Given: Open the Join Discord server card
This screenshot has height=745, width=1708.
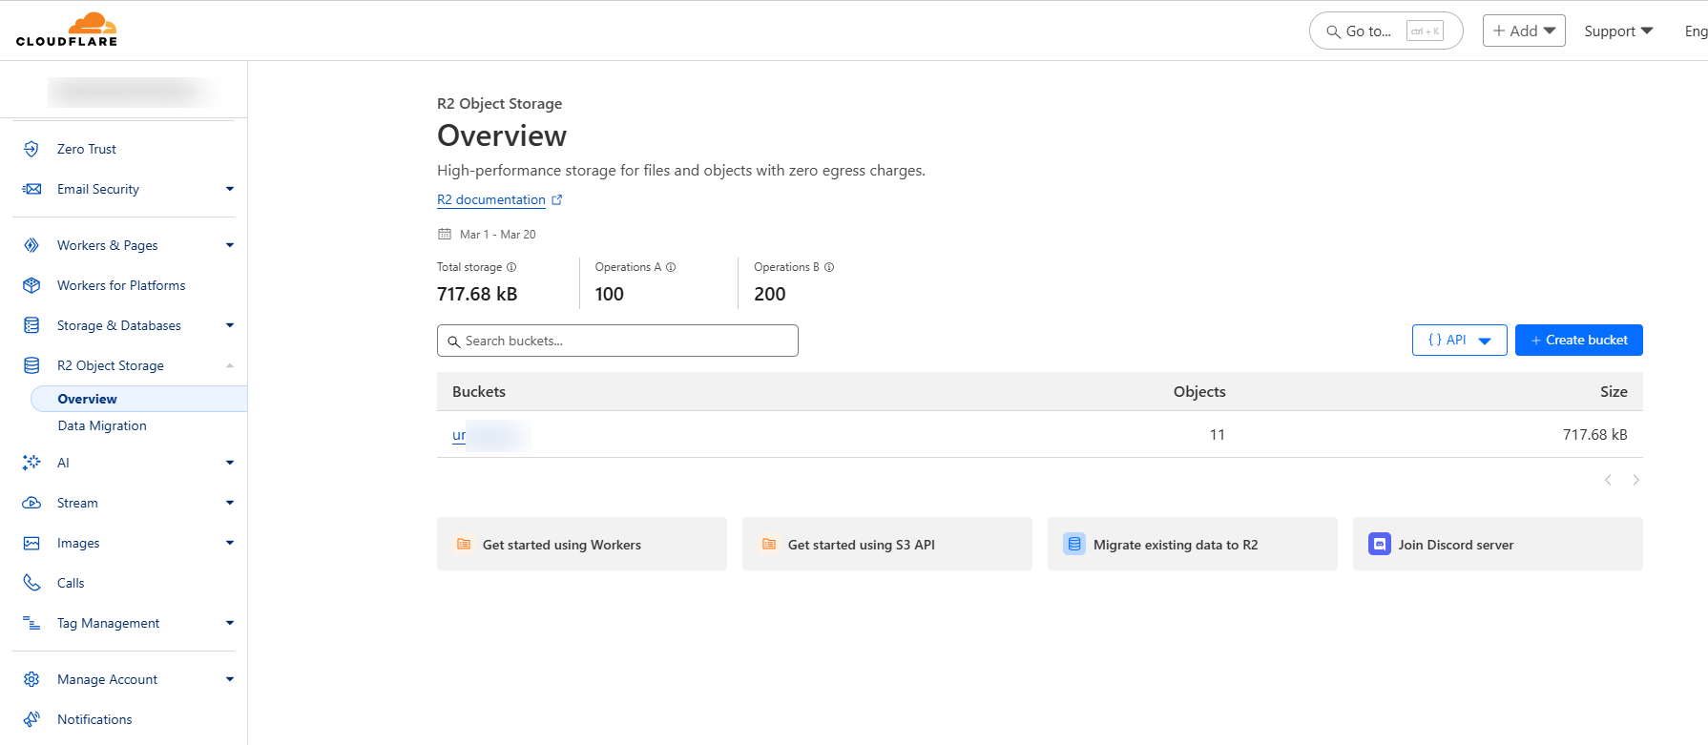Looking at the screenshot, I should point(1497,545).
